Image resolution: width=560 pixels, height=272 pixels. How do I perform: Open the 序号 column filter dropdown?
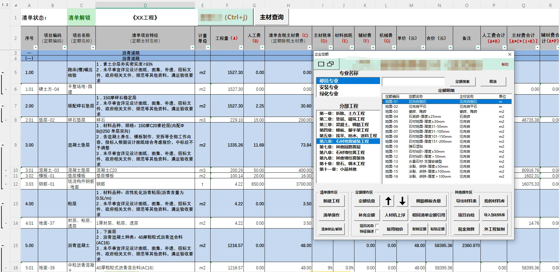tap(36, 47)
